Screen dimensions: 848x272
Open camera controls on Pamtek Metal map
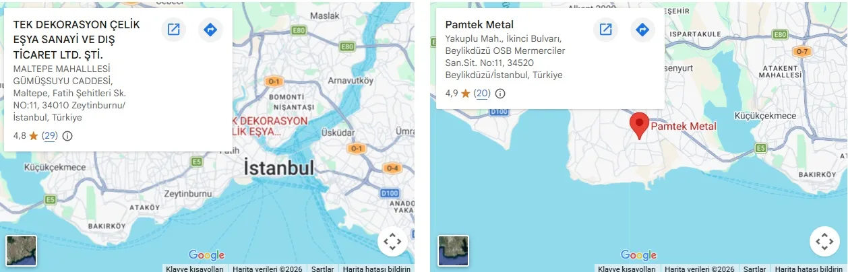[824, 241]
